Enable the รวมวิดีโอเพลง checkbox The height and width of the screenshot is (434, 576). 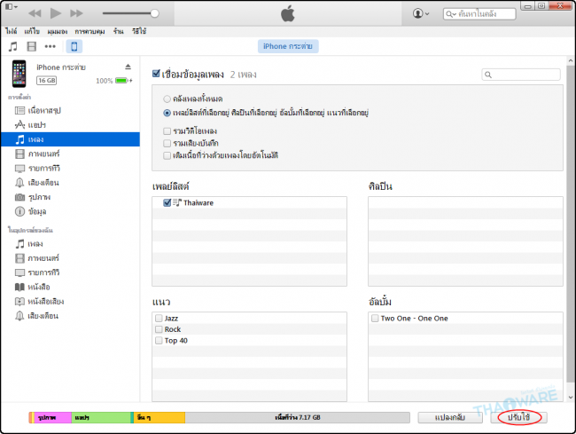click(167, 131)
